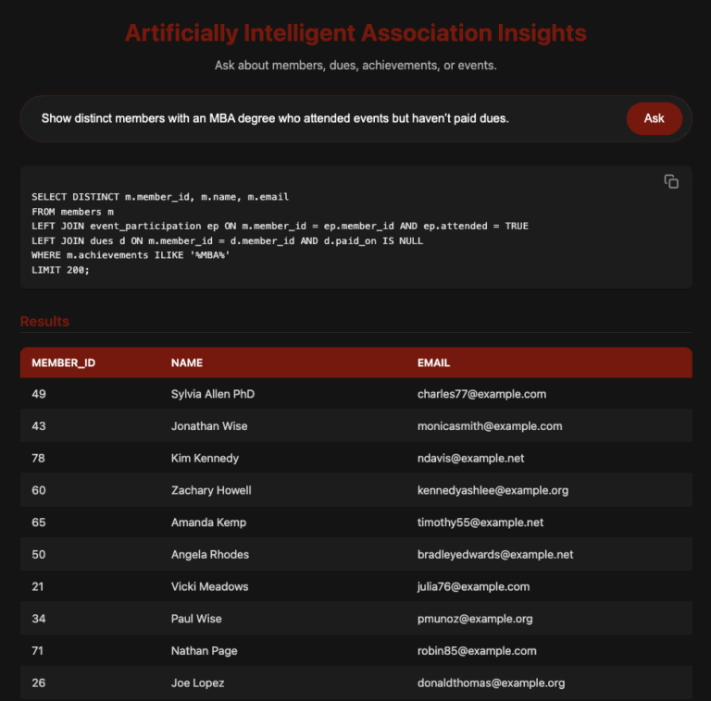Select the Kim Kennedy name cell
The height and width of the screenshot is (701, 711).
[205, 458]
